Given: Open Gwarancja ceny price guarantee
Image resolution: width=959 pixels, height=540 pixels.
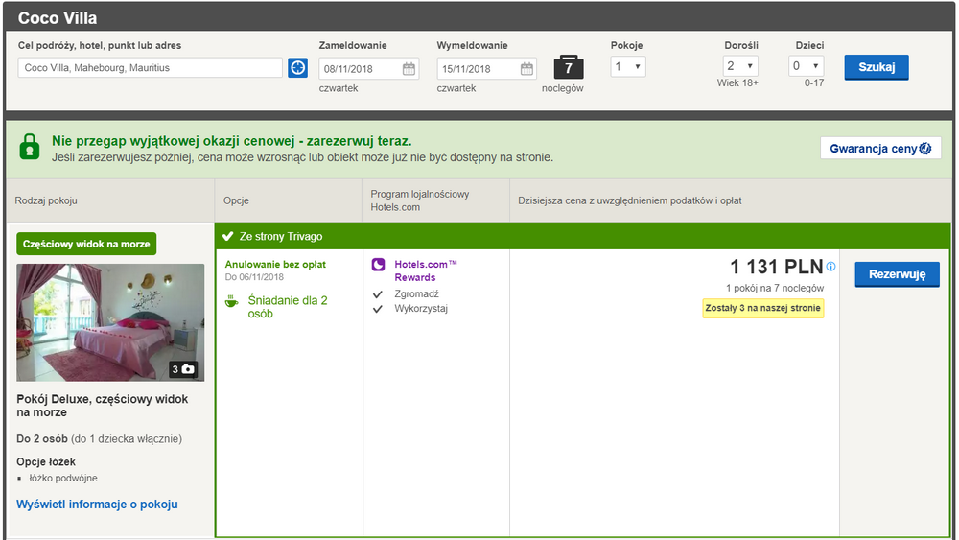Looking at the screenshot, I should pyautogui.click(x=879, y=149).
